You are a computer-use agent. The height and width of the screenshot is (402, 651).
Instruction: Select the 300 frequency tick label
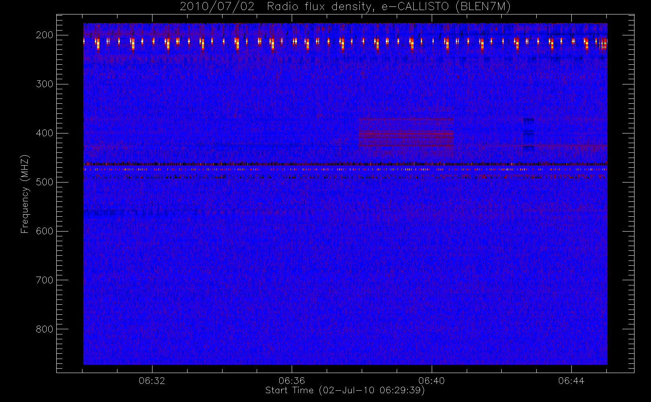point(45,84)
